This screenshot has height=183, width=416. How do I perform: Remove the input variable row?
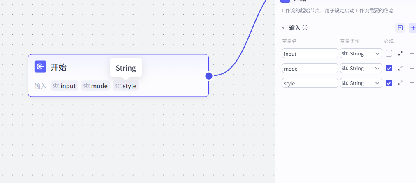point(411,53)
